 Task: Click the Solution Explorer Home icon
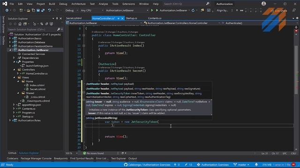pyautogui.click(x=20, y=24)
